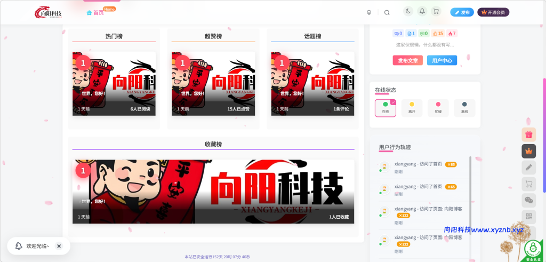Click the 向阳科技 site logo
This screenshot has width=546, height=262.
click(x=48, y=12)
